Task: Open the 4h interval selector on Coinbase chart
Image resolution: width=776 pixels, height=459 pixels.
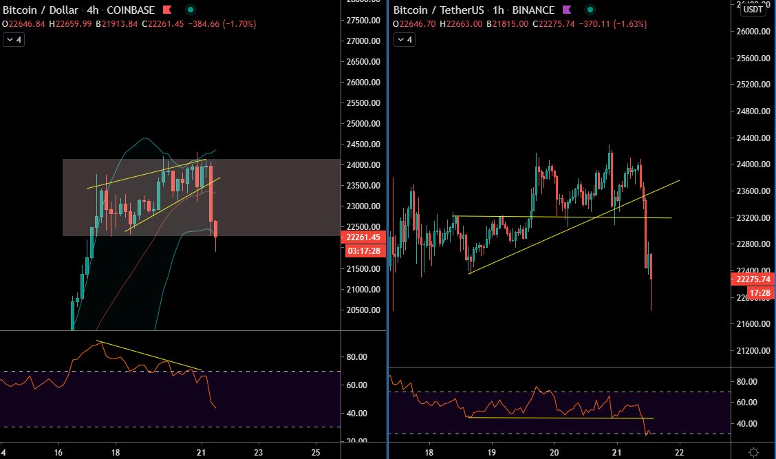Action: point(91,10)
